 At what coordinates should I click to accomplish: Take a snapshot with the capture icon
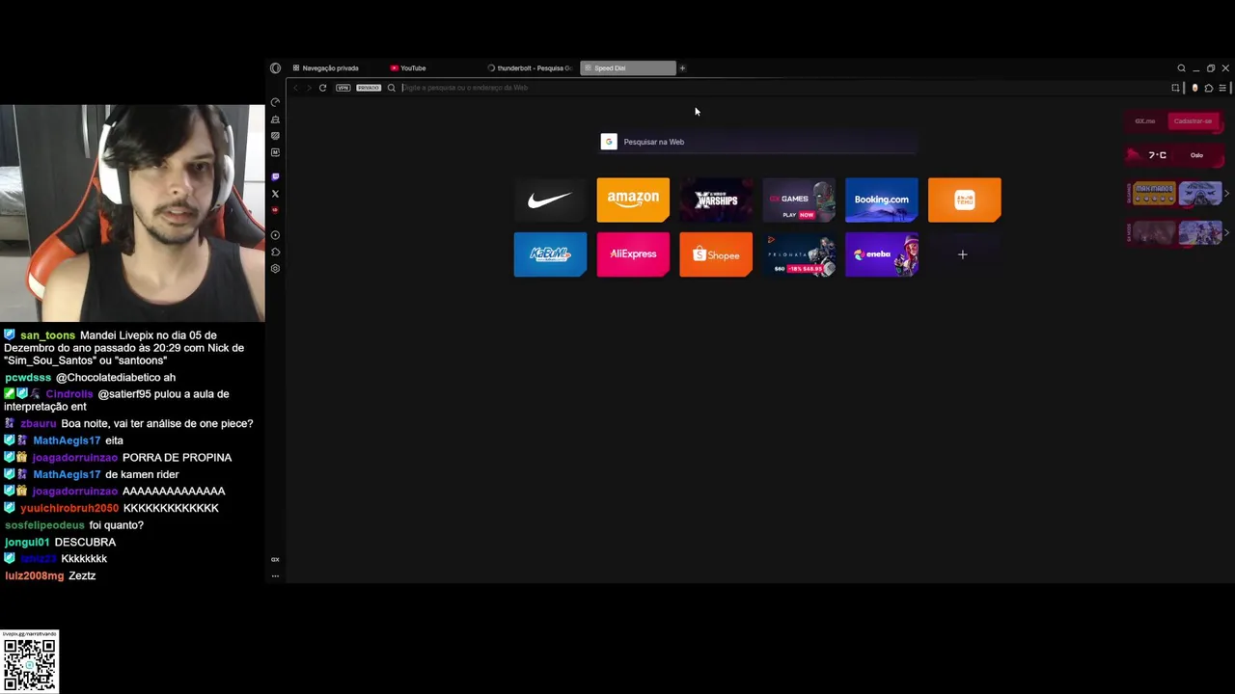pyautogui.click(x=1175, y=88)
